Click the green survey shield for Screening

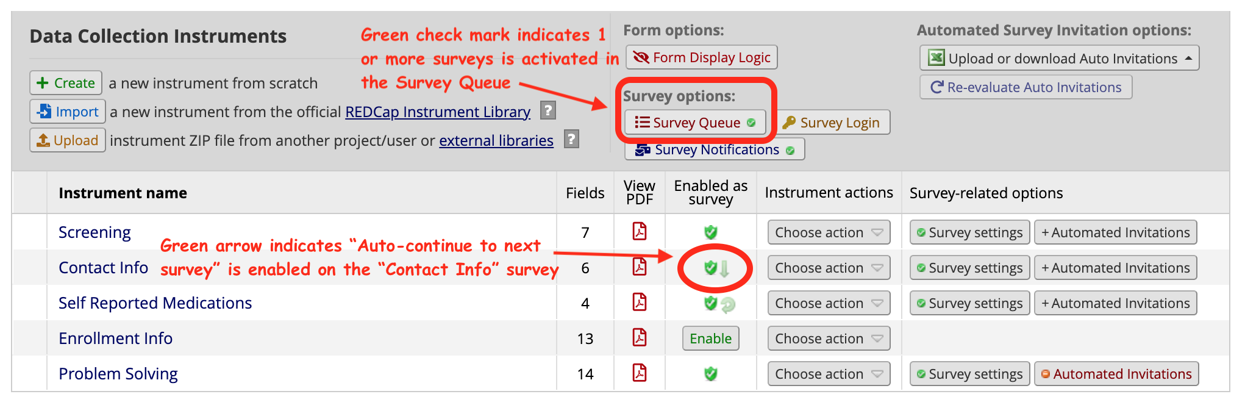pyautogui.click(x=710, y=232)
